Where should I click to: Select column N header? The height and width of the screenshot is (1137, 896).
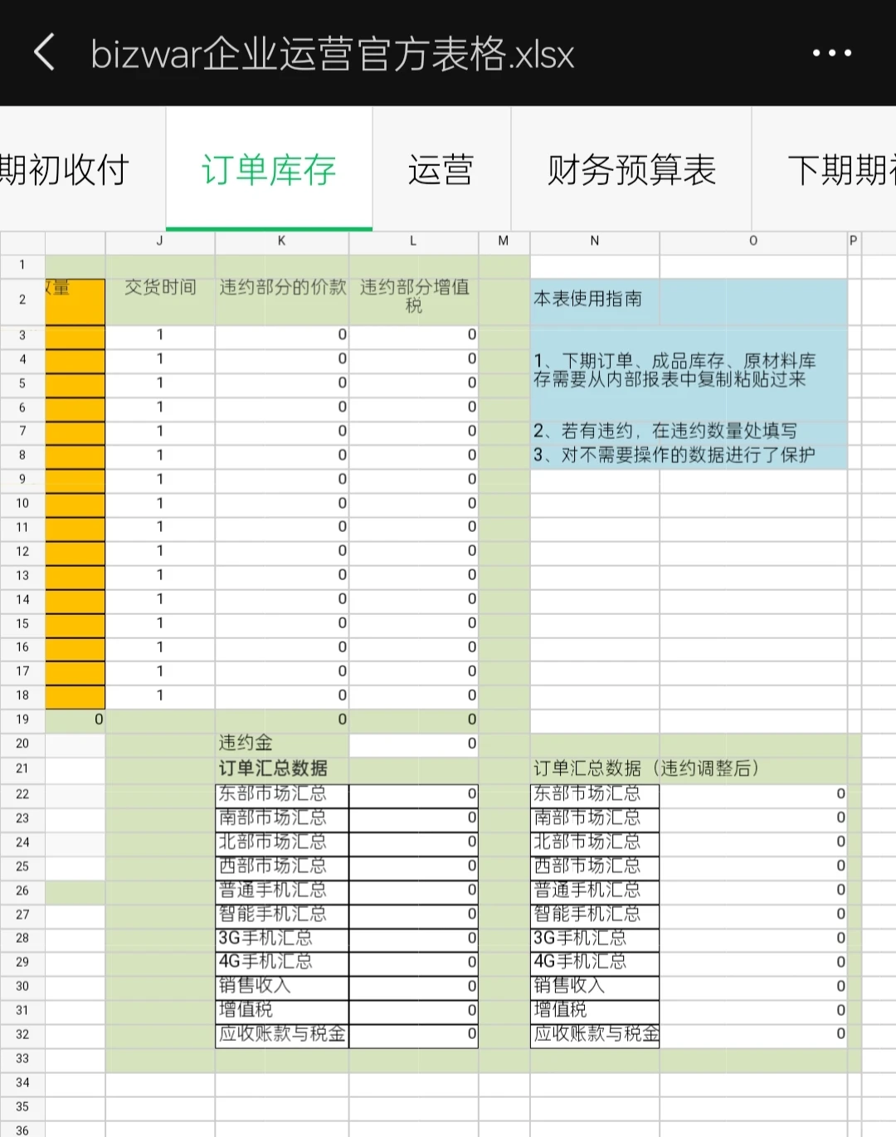595,242
